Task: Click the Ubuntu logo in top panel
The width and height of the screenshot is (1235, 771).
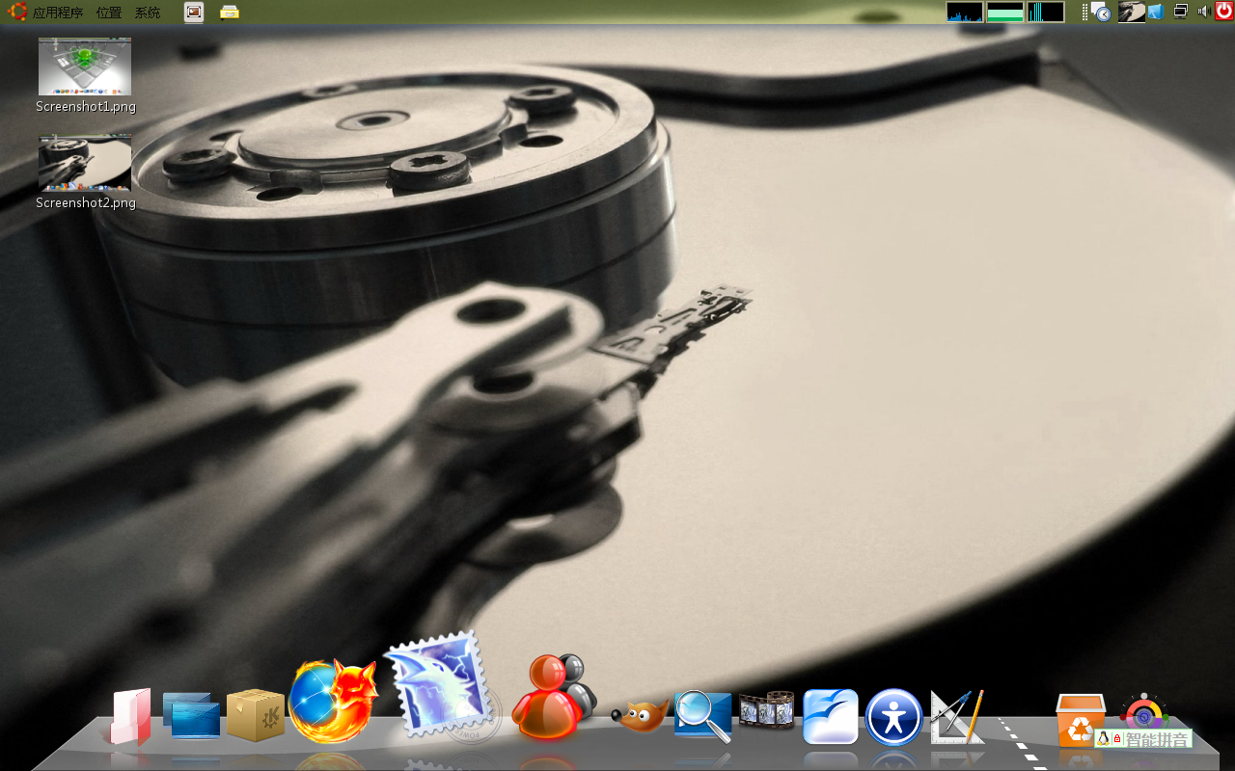Action: point(16,12)
